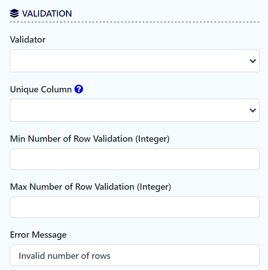This screenshot has height=270, width=268.
Task: Expand the Validator select box
Action: pyautogui.click(x=134, y=61)
